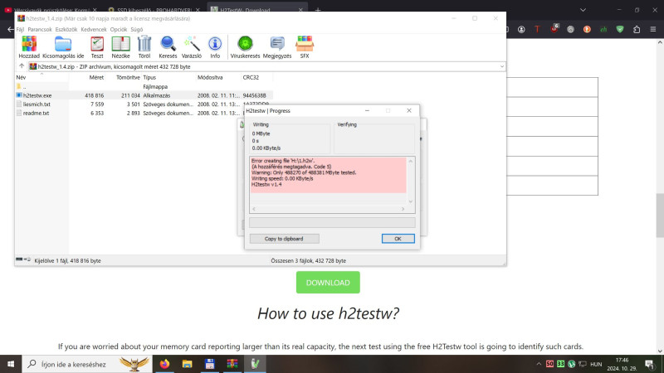The width and height of the screenshot is (664, 373).
Task: Click the H2testw taskbar icon
Action: (x=255, y=364)
